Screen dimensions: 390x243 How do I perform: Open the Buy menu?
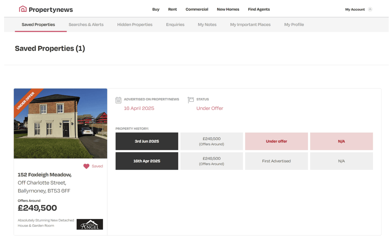156,9
